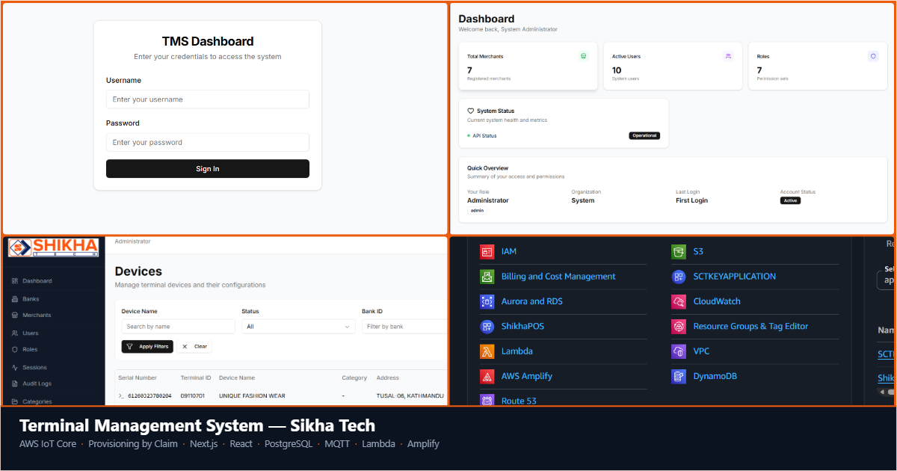The width and height of the screenshot is (897, 471).
Task: Open the Status filter dropdown showing All
Action: pos(298,327)
